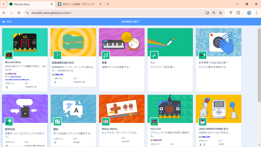Screen dimensions: 261x147
Task: Click the 戻る back button
Action: 7,22
